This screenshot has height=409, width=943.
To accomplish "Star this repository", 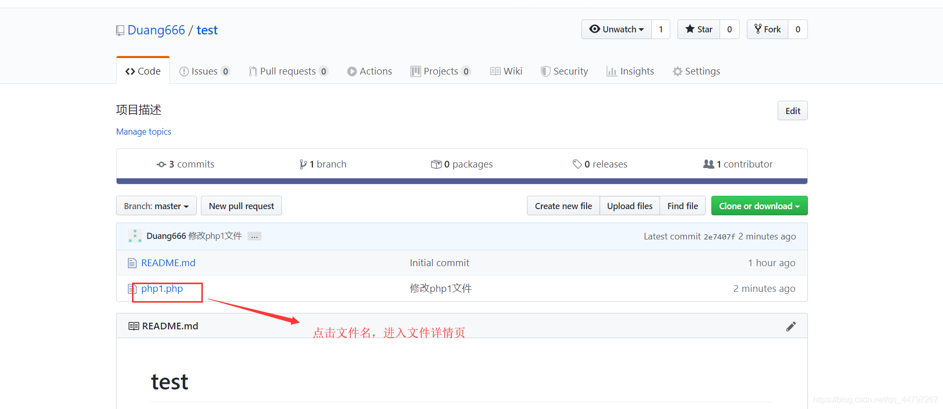I will click(699, 29).
